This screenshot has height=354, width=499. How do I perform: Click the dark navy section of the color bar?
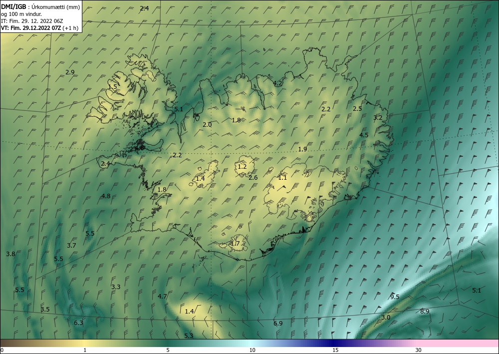click(x=334, y=343)
